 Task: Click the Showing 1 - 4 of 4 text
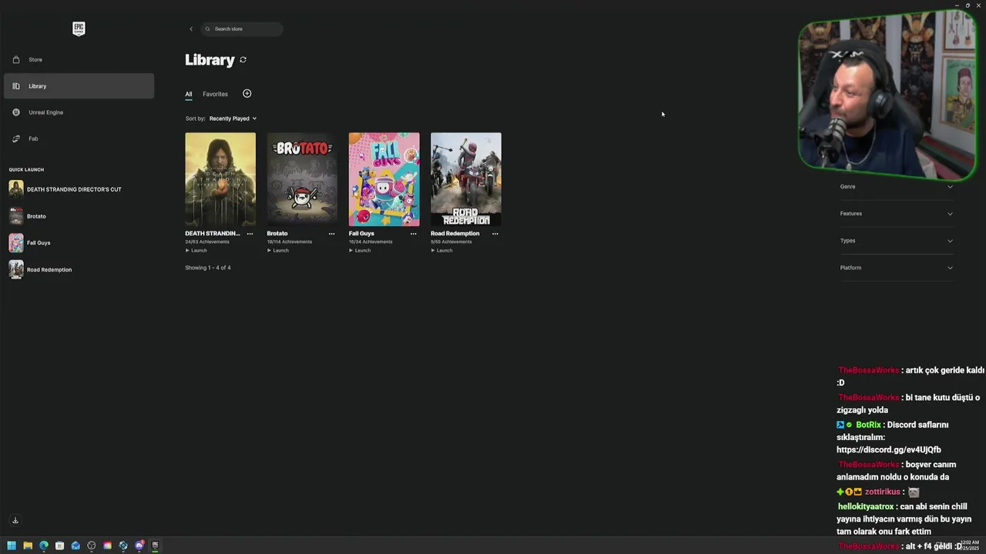(x=208, y=268)
